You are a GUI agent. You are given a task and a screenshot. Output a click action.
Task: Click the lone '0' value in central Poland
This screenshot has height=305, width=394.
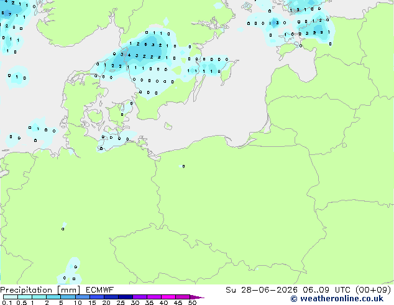pyautogui.click(x=184, y=166)
